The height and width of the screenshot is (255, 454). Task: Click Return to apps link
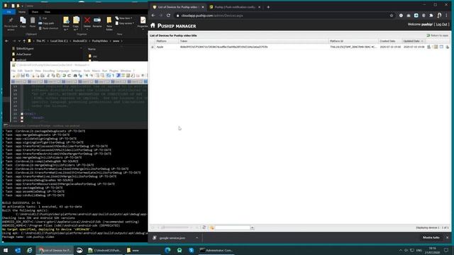pos(437,35)
